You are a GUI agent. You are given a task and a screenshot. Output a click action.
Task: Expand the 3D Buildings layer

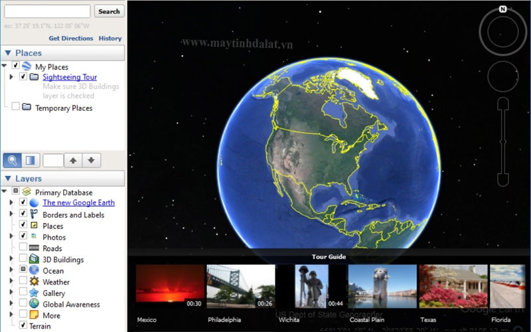click(11, 258)
